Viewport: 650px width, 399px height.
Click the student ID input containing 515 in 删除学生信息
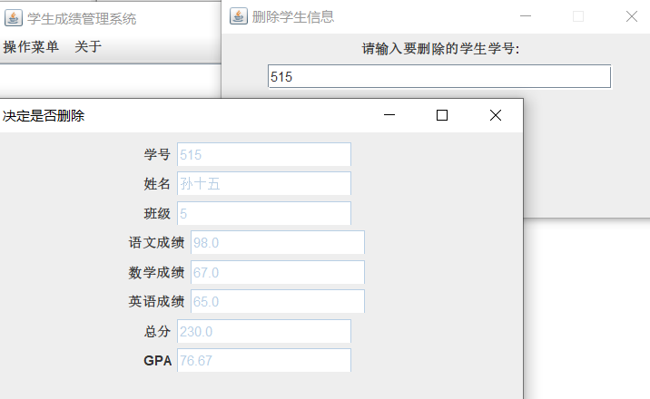click(x=439, y=76)
